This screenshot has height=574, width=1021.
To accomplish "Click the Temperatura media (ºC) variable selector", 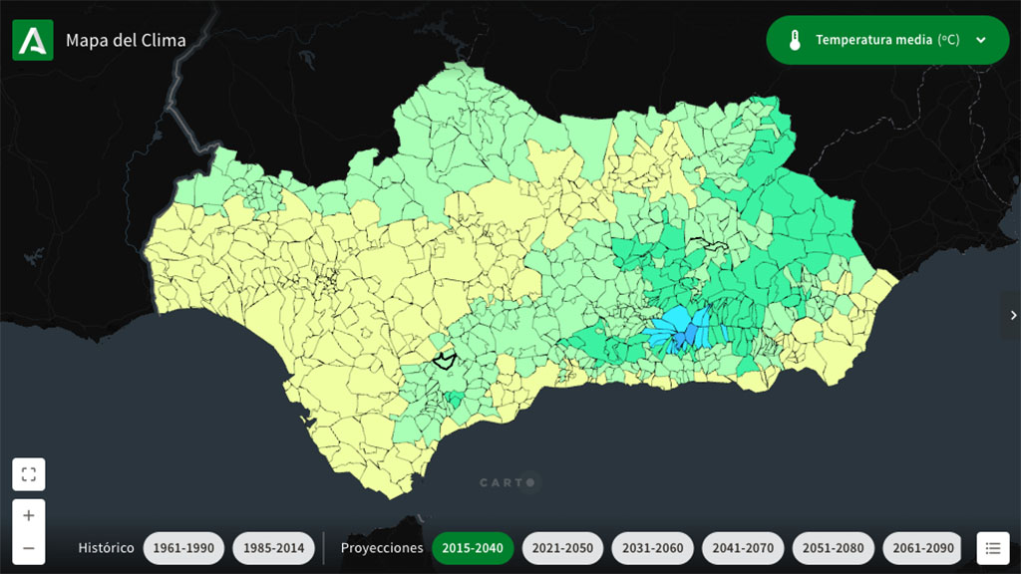I will (886, 41).
